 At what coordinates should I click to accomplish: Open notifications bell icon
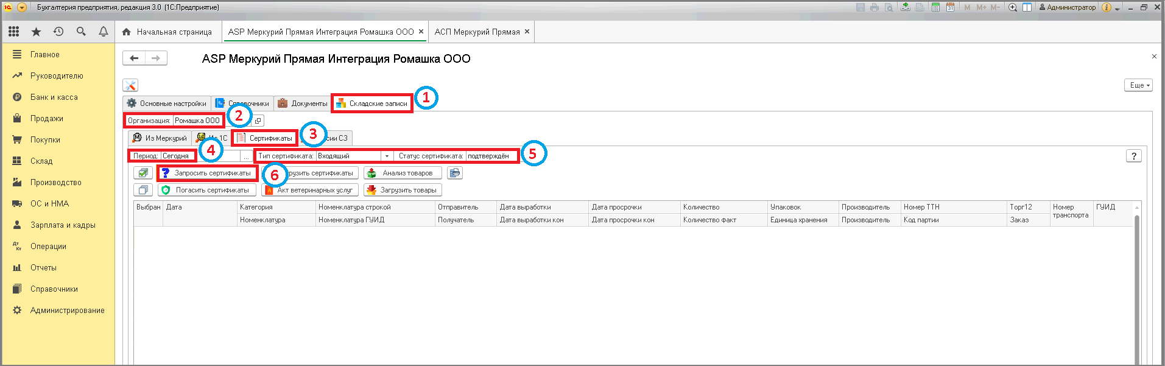pyautogui.click(x=104, y=32)
